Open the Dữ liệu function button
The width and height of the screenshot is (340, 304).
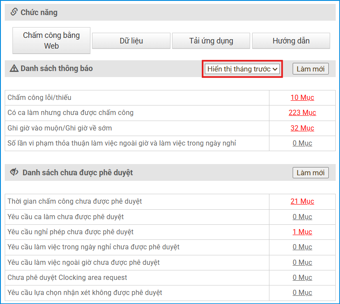pos(131,41)
